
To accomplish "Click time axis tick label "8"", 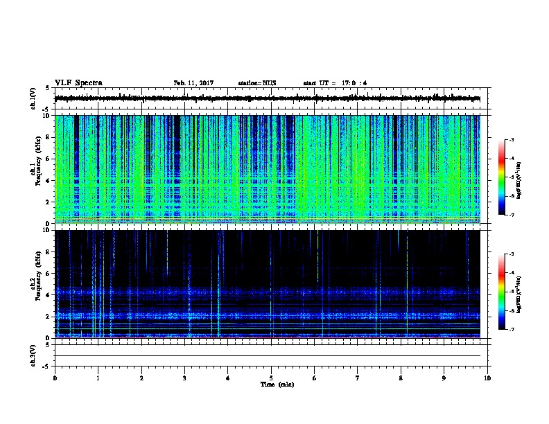I will click(401, 378).
